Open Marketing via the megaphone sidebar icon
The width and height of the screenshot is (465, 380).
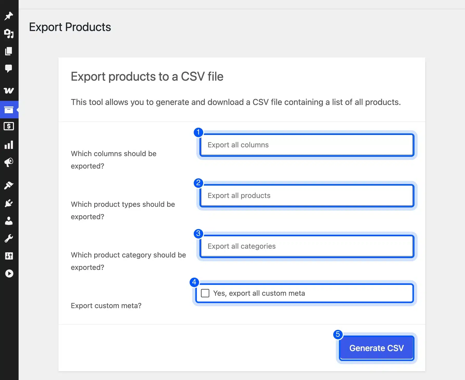(x=9, y=162)
